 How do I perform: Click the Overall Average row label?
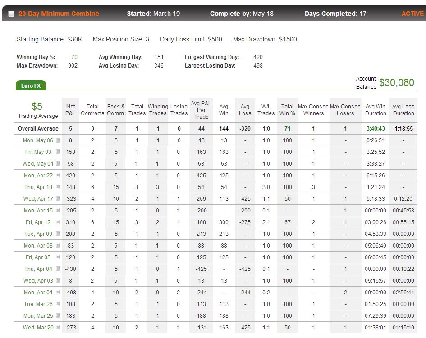38,129
